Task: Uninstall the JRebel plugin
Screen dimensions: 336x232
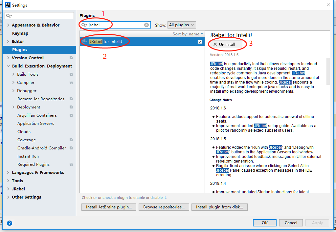Action: [226, 45]
